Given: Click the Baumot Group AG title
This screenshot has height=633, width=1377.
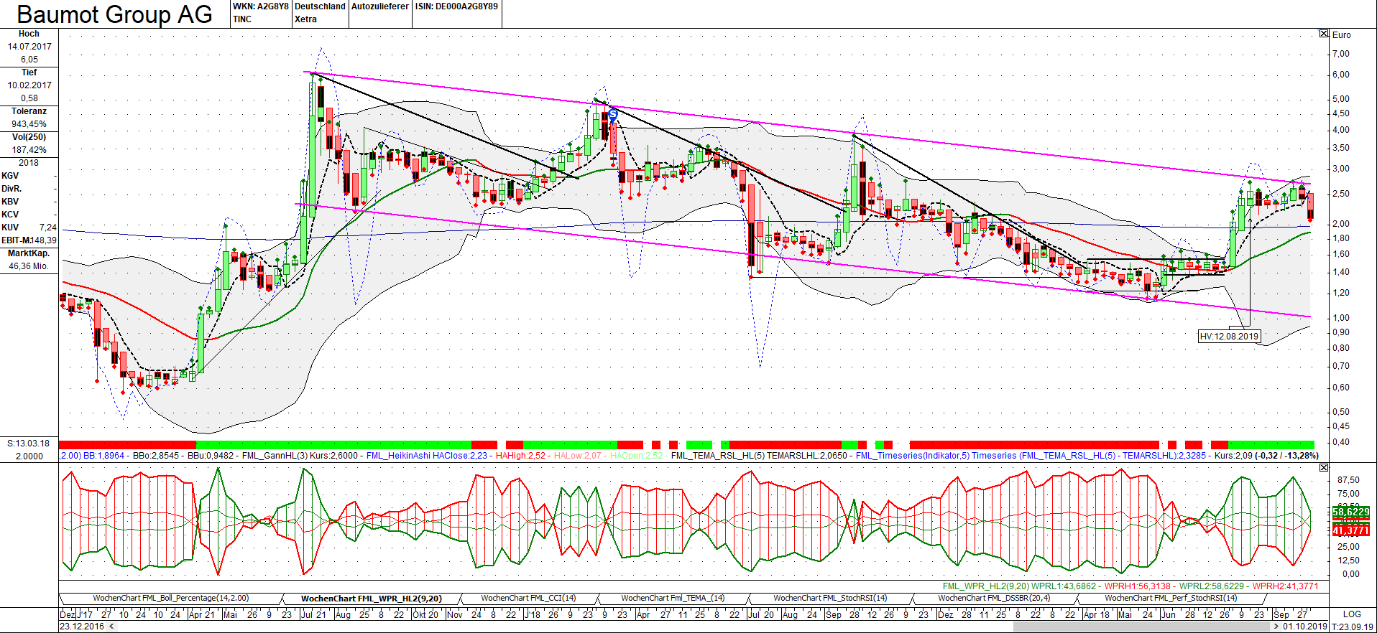Looking at the screenshot, I should click(x=115, y=14).
